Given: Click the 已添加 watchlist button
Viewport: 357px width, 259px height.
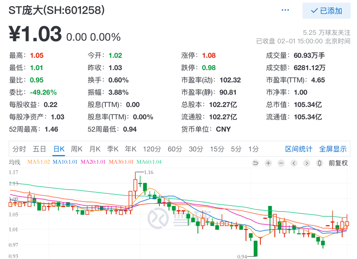Looking at the screenshot, I should 326,11.
